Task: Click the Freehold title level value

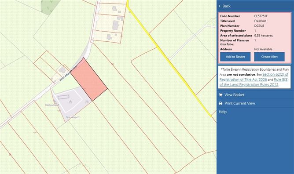Action: click(260, 21)
